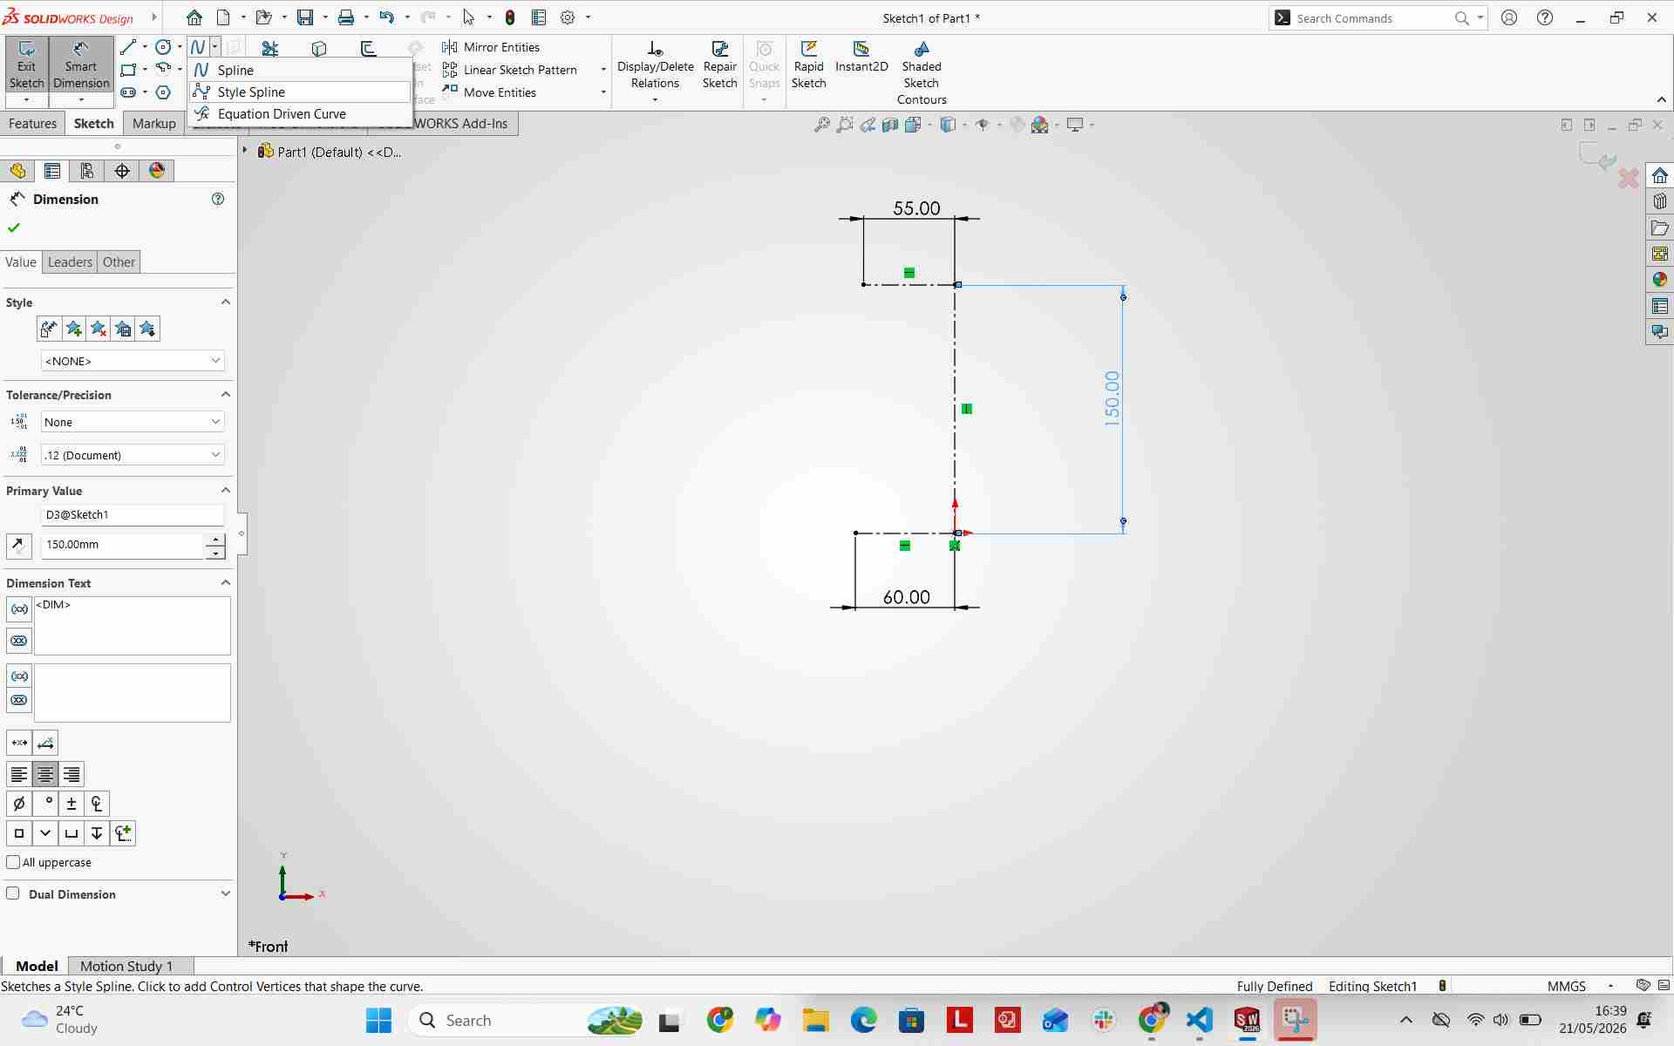
Task: Click Load Style icon
Action: 147,329
